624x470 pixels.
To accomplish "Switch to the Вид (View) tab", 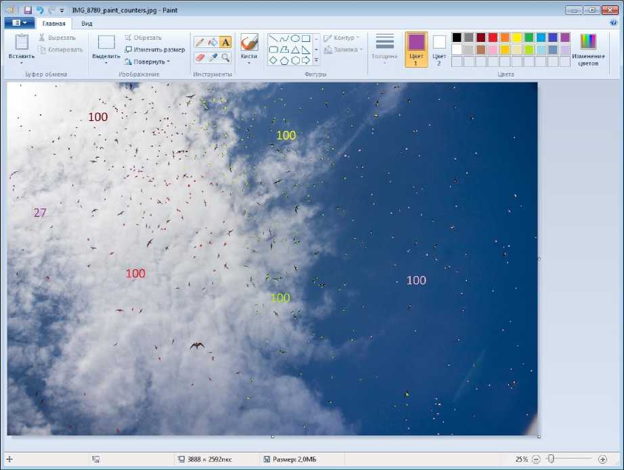I will point(87,23).
